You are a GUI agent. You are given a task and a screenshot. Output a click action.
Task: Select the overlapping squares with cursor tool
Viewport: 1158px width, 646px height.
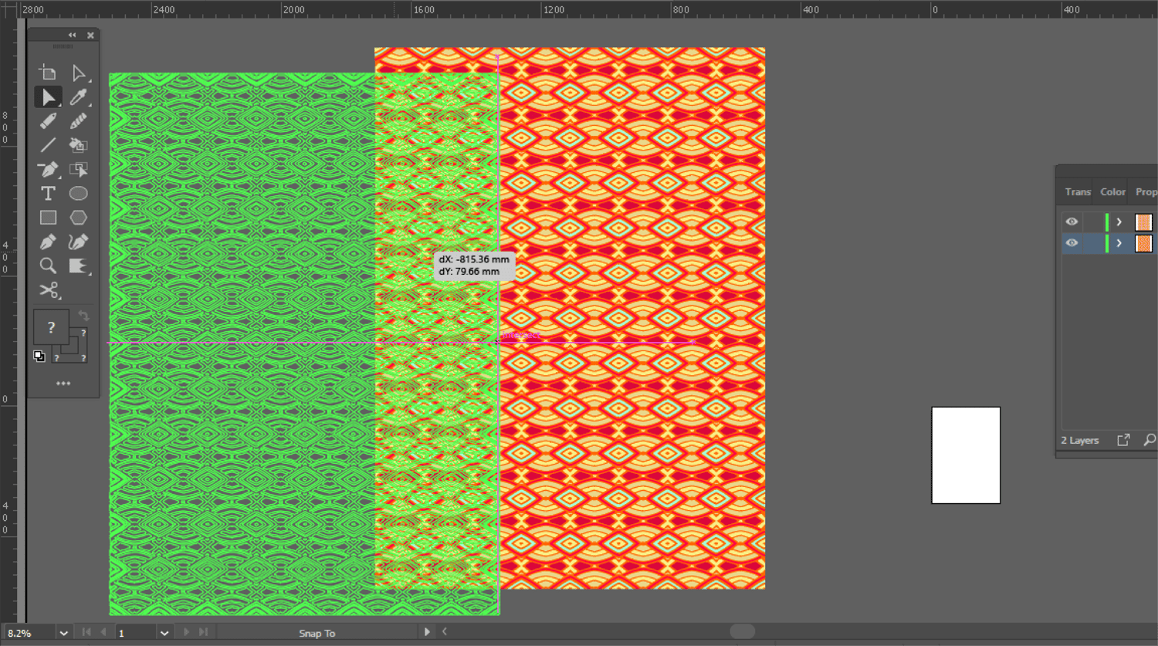tap(78, 169)
